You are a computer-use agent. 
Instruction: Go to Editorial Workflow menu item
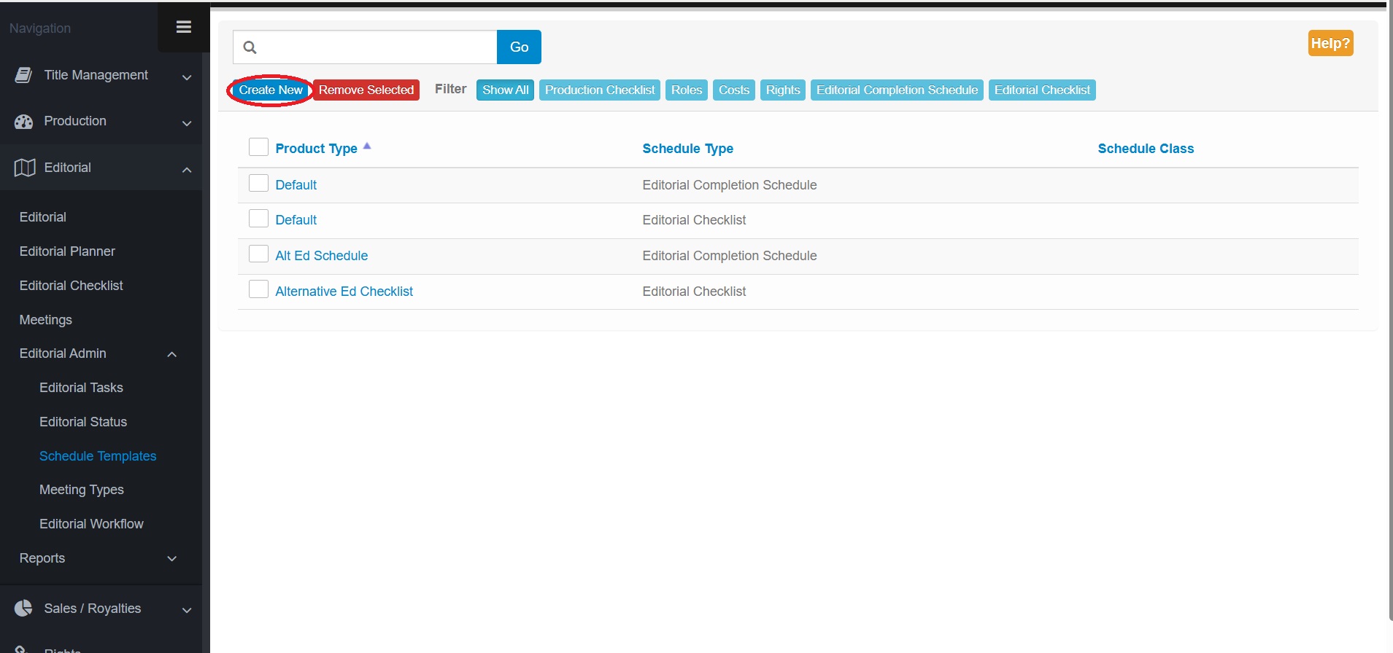(91, 524)
